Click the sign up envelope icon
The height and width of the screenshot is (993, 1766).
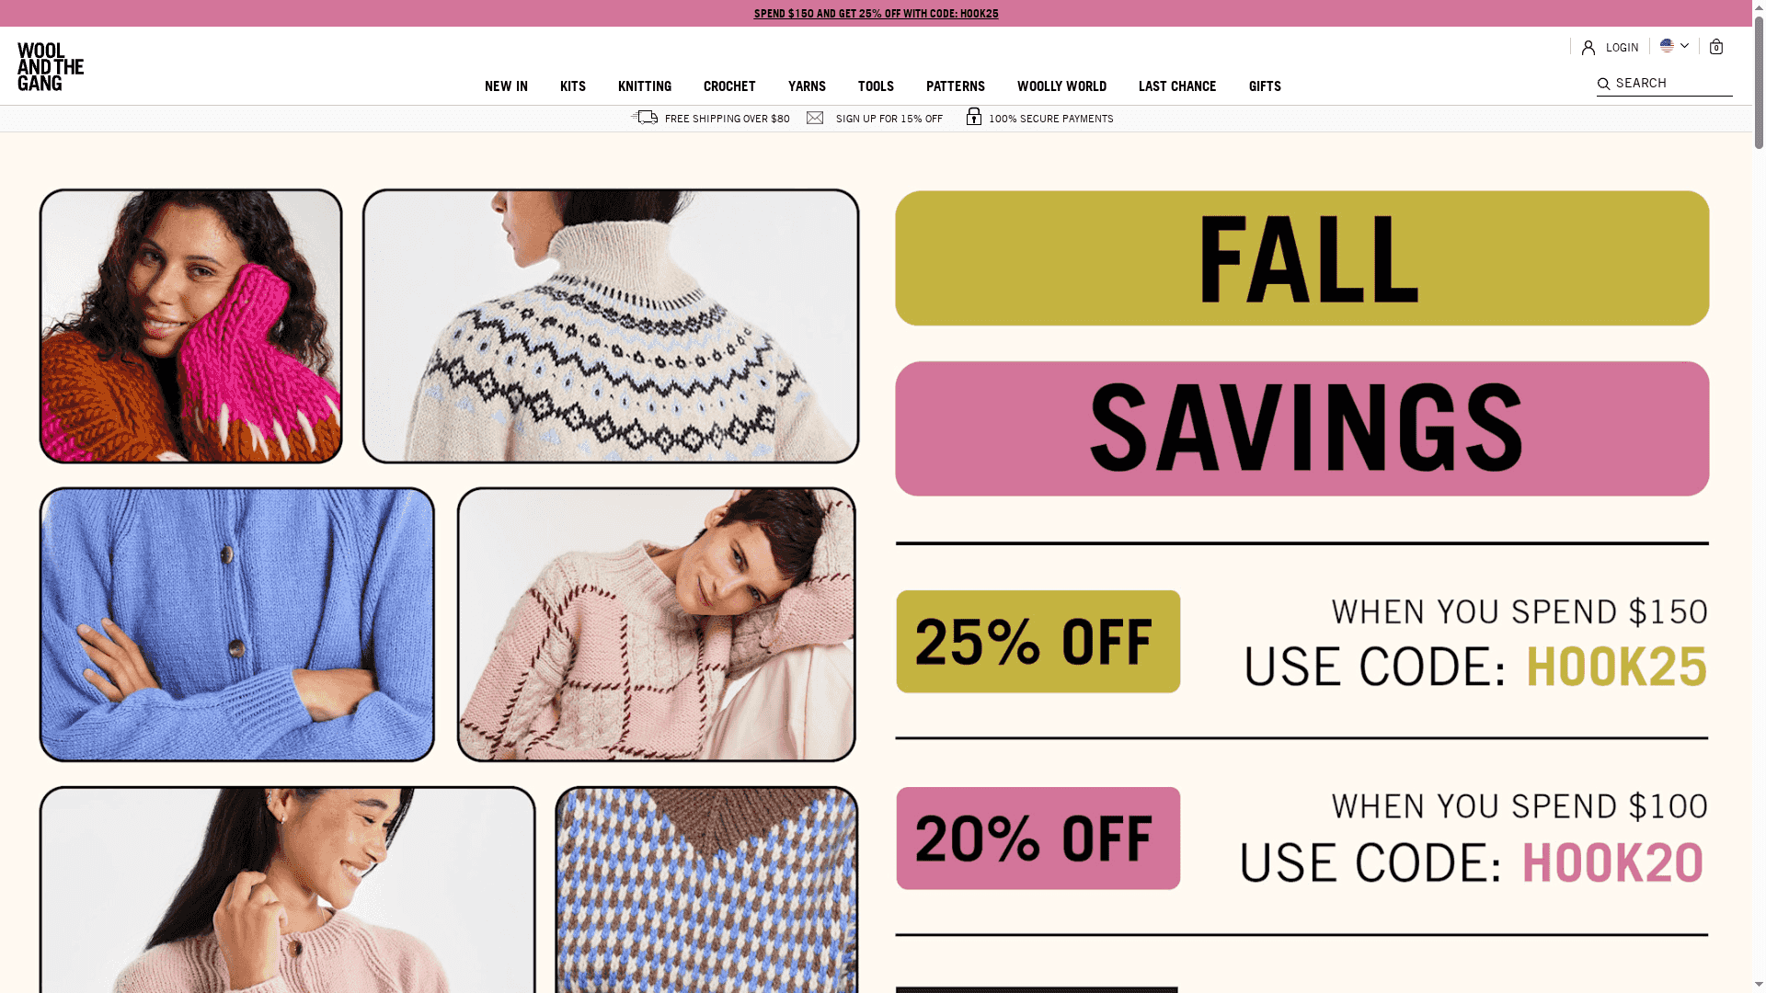point(815,118)
